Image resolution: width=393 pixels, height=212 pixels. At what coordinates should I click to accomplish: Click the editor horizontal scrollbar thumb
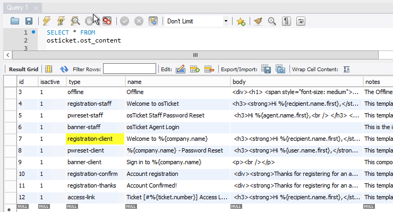195,55
